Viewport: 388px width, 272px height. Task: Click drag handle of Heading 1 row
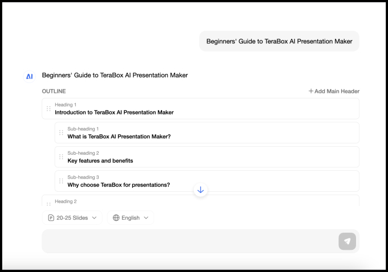(48, 109)
